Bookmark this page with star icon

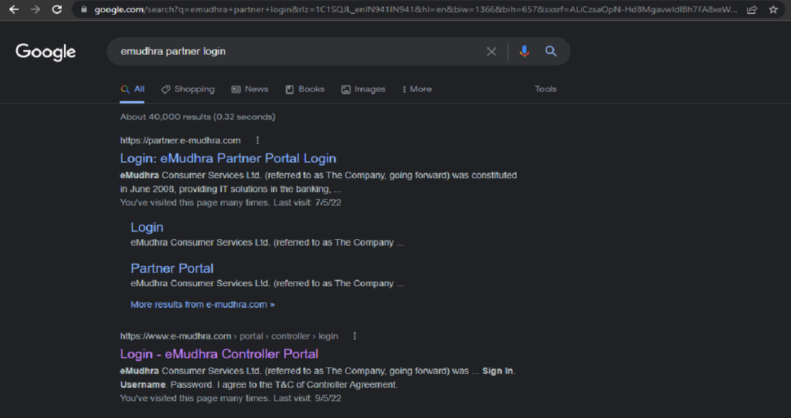(773, 9)
